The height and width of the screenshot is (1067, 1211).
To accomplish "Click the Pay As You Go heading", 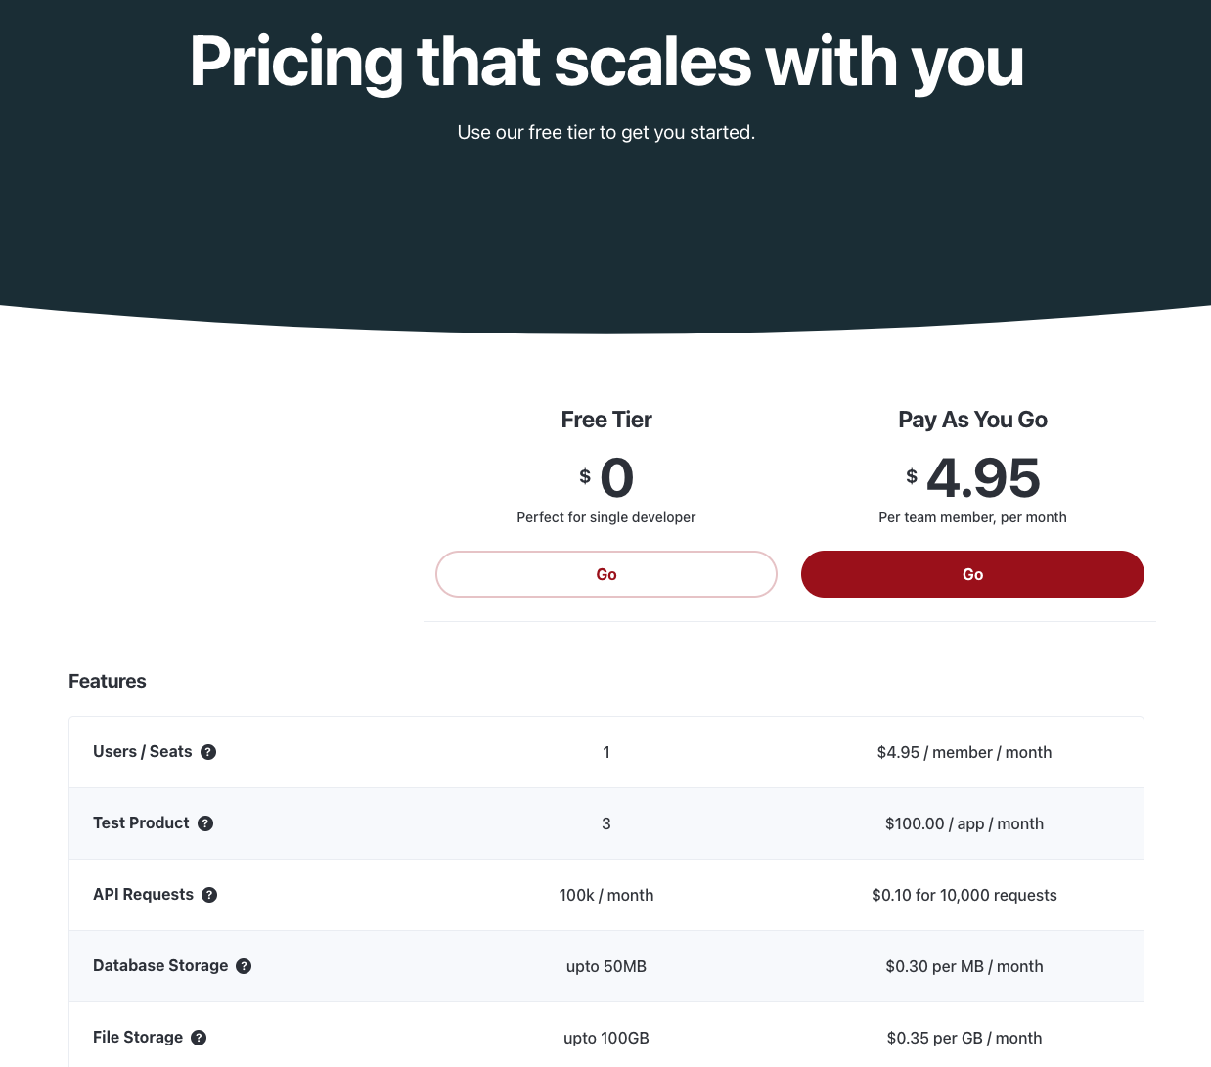I will pyautogui.click(x=972, y=420).
